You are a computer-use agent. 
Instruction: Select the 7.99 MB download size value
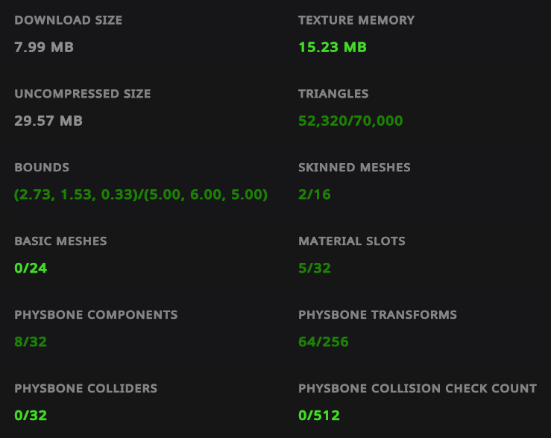point(44,47)
